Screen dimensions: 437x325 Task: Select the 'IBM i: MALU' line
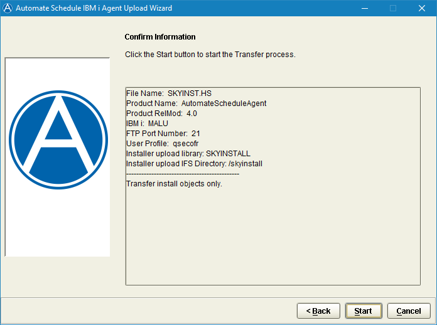147,124
